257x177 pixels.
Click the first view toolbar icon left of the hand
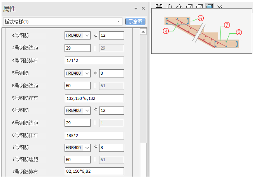point(159,6)
